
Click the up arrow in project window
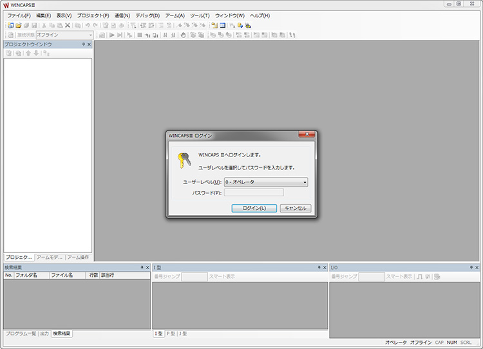[28, 53]
